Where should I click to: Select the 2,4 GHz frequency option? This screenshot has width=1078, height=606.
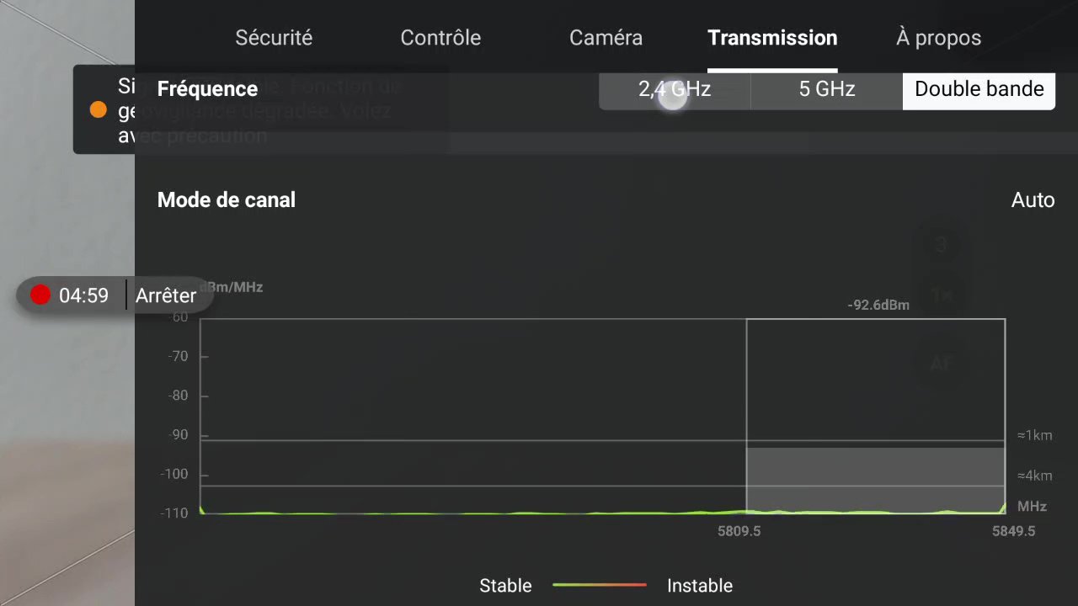(675, 89)
